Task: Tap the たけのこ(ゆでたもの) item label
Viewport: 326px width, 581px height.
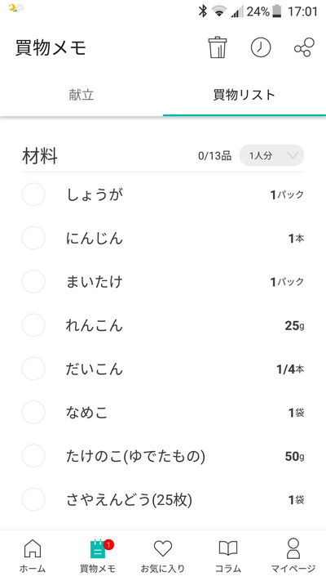Action: point(135,456)
